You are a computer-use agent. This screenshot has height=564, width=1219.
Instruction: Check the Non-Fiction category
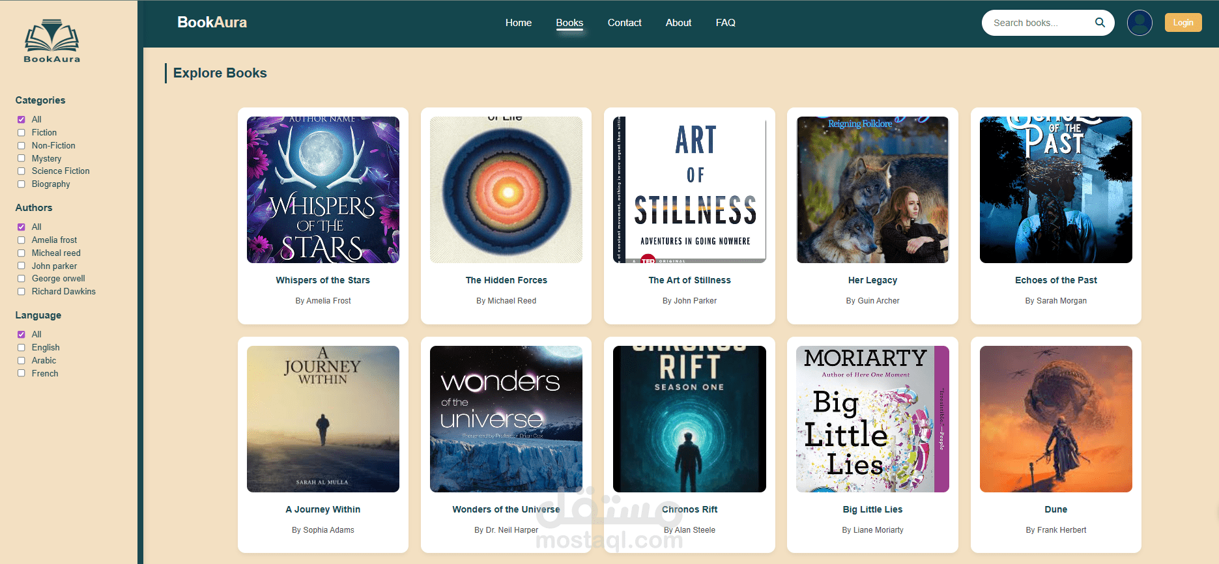22,146
